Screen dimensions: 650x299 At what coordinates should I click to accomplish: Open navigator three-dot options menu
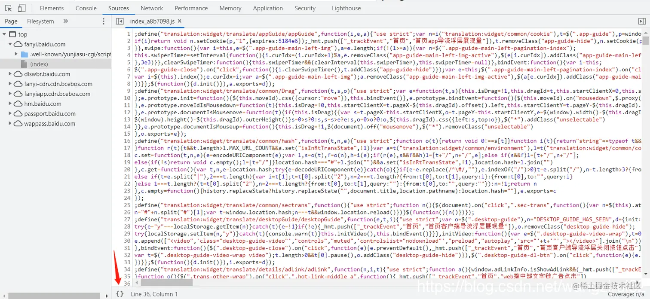click(x=104, y=21)
